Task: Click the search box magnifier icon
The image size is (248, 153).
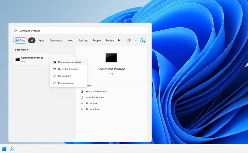Action: click(x=15, y=31)
